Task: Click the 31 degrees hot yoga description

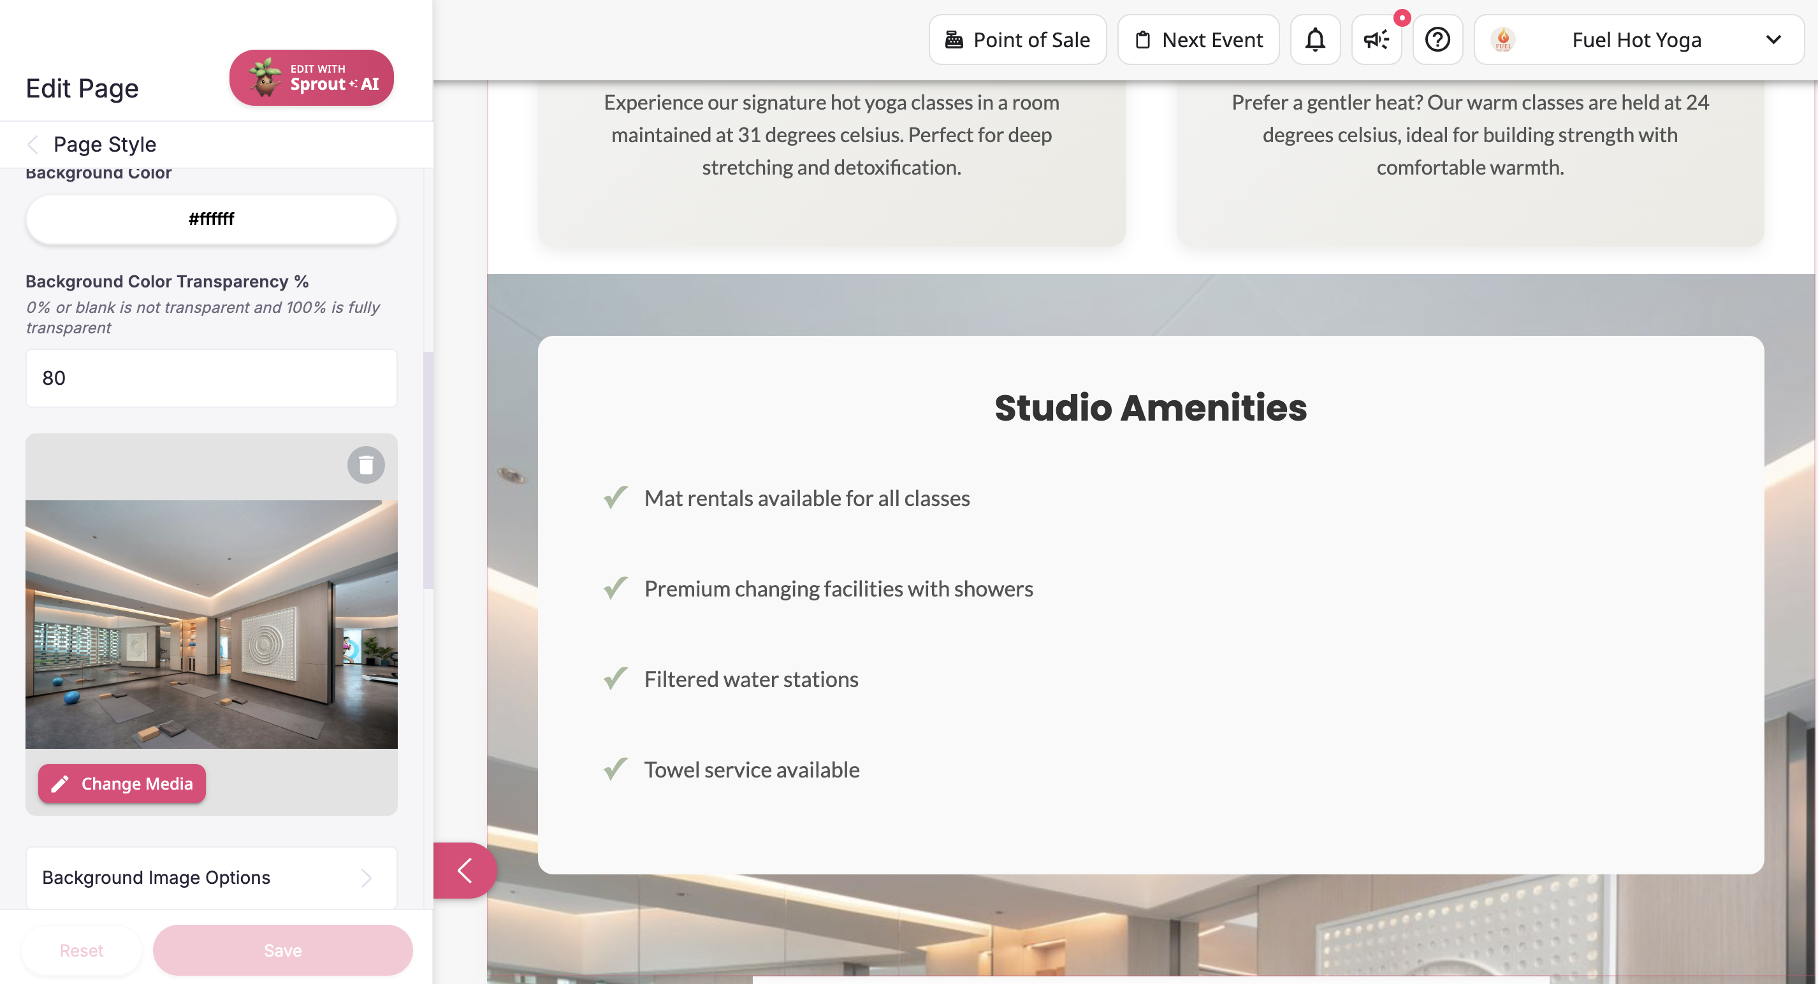Action: [831, 134]
